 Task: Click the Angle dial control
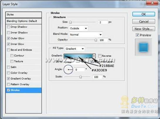click(x=68, y=70)
